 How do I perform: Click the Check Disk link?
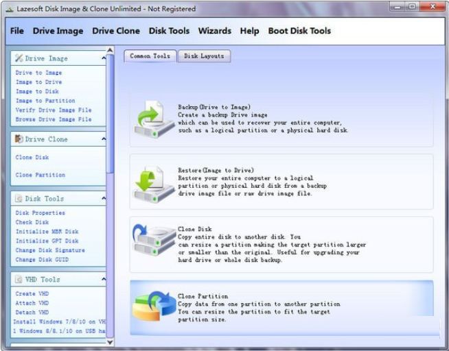pyautogui.click(x=32, y=222)
